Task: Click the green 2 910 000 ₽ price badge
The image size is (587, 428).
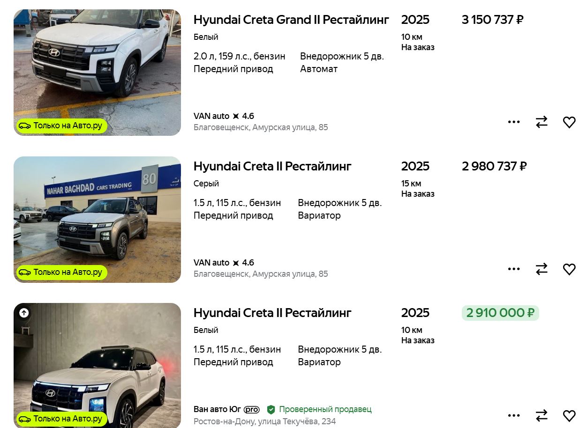Action: coord(500,313)
